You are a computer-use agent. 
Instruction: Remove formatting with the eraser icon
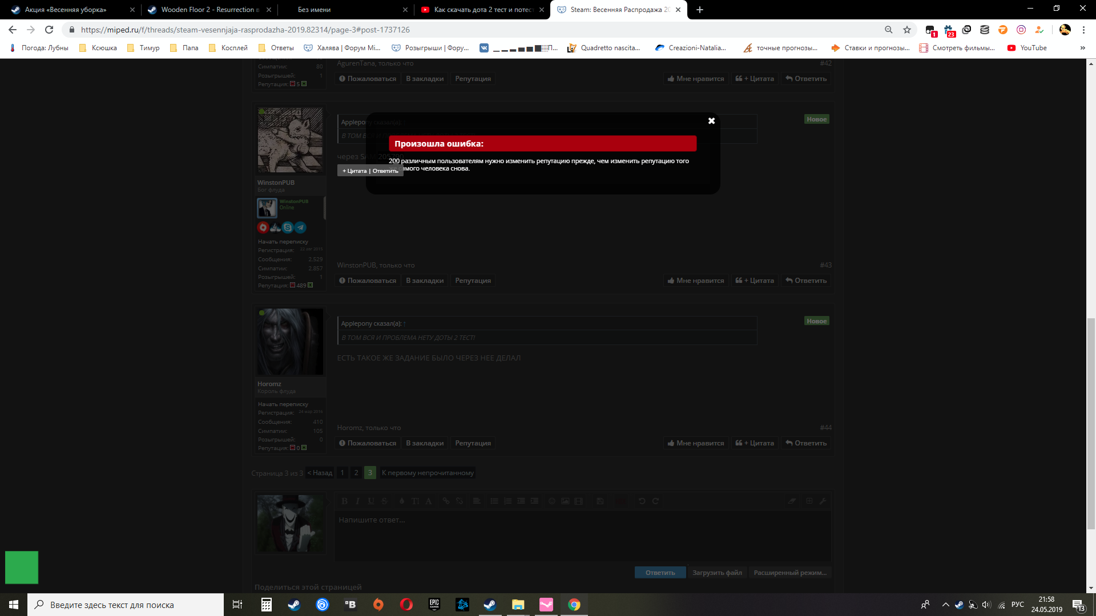[792, 501]
